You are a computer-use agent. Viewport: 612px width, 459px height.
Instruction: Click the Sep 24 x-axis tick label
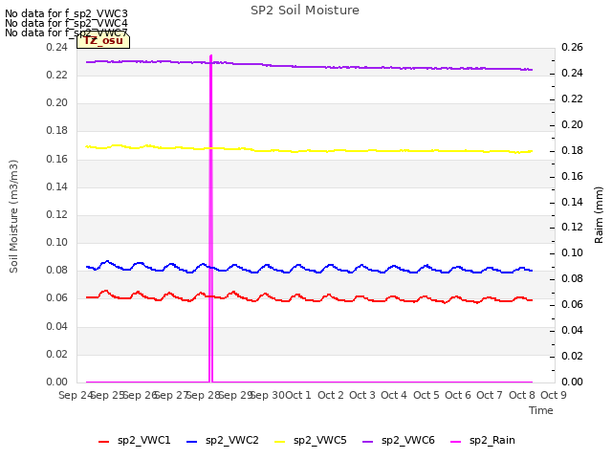point(75,395)
